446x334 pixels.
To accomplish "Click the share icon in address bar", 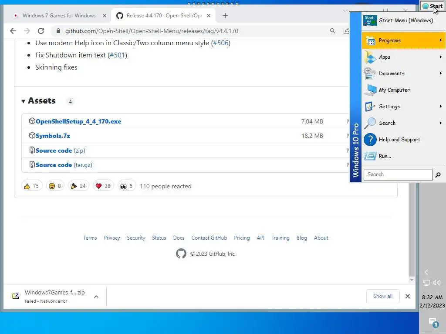I will click(x=346, y=31).
